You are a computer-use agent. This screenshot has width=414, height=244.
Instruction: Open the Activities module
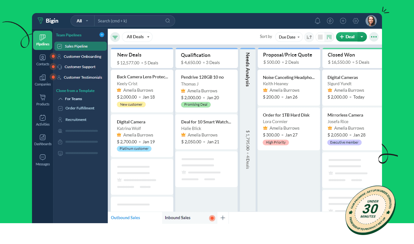point(43,120)
